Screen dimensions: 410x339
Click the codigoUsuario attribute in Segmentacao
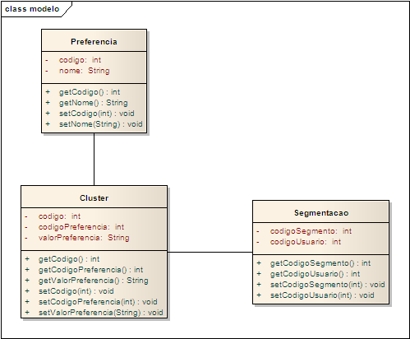(306, 242)
